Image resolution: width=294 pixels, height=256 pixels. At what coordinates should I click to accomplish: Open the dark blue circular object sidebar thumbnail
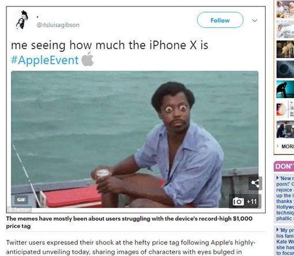coord(285,69)
